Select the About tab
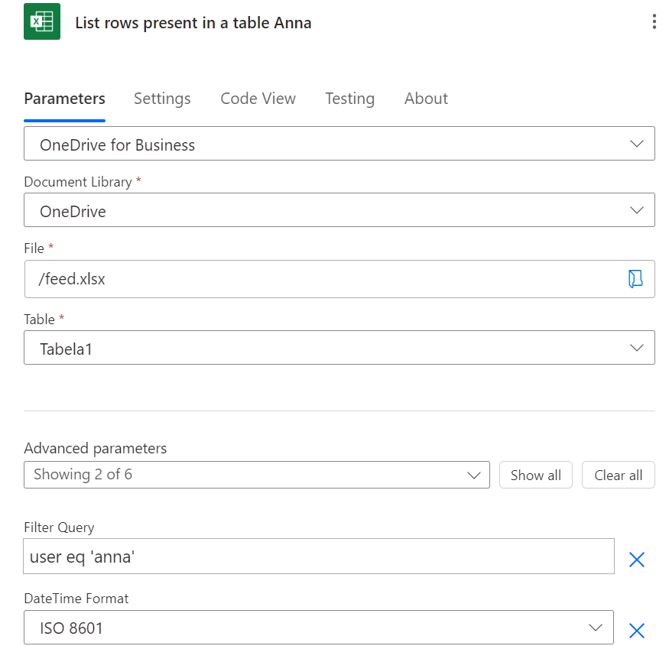The image size is (669, 646). tap(426, 99)
